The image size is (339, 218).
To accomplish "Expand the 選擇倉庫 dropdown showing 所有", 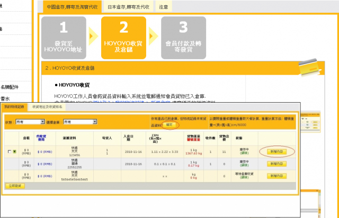I will click(80, 122).
